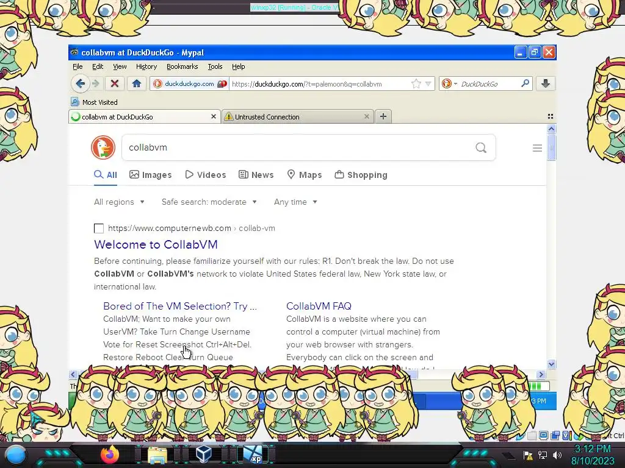Show all tabs via the grid icon
This screenshot has height=468, width=625.
pyautogui.click(x=551, y=116)
